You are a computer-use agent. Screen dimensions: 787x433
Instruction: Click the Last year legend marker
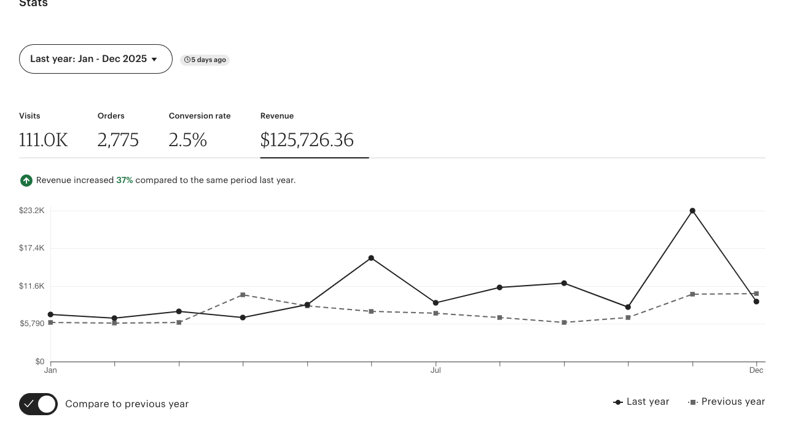(x=618, y=402)
